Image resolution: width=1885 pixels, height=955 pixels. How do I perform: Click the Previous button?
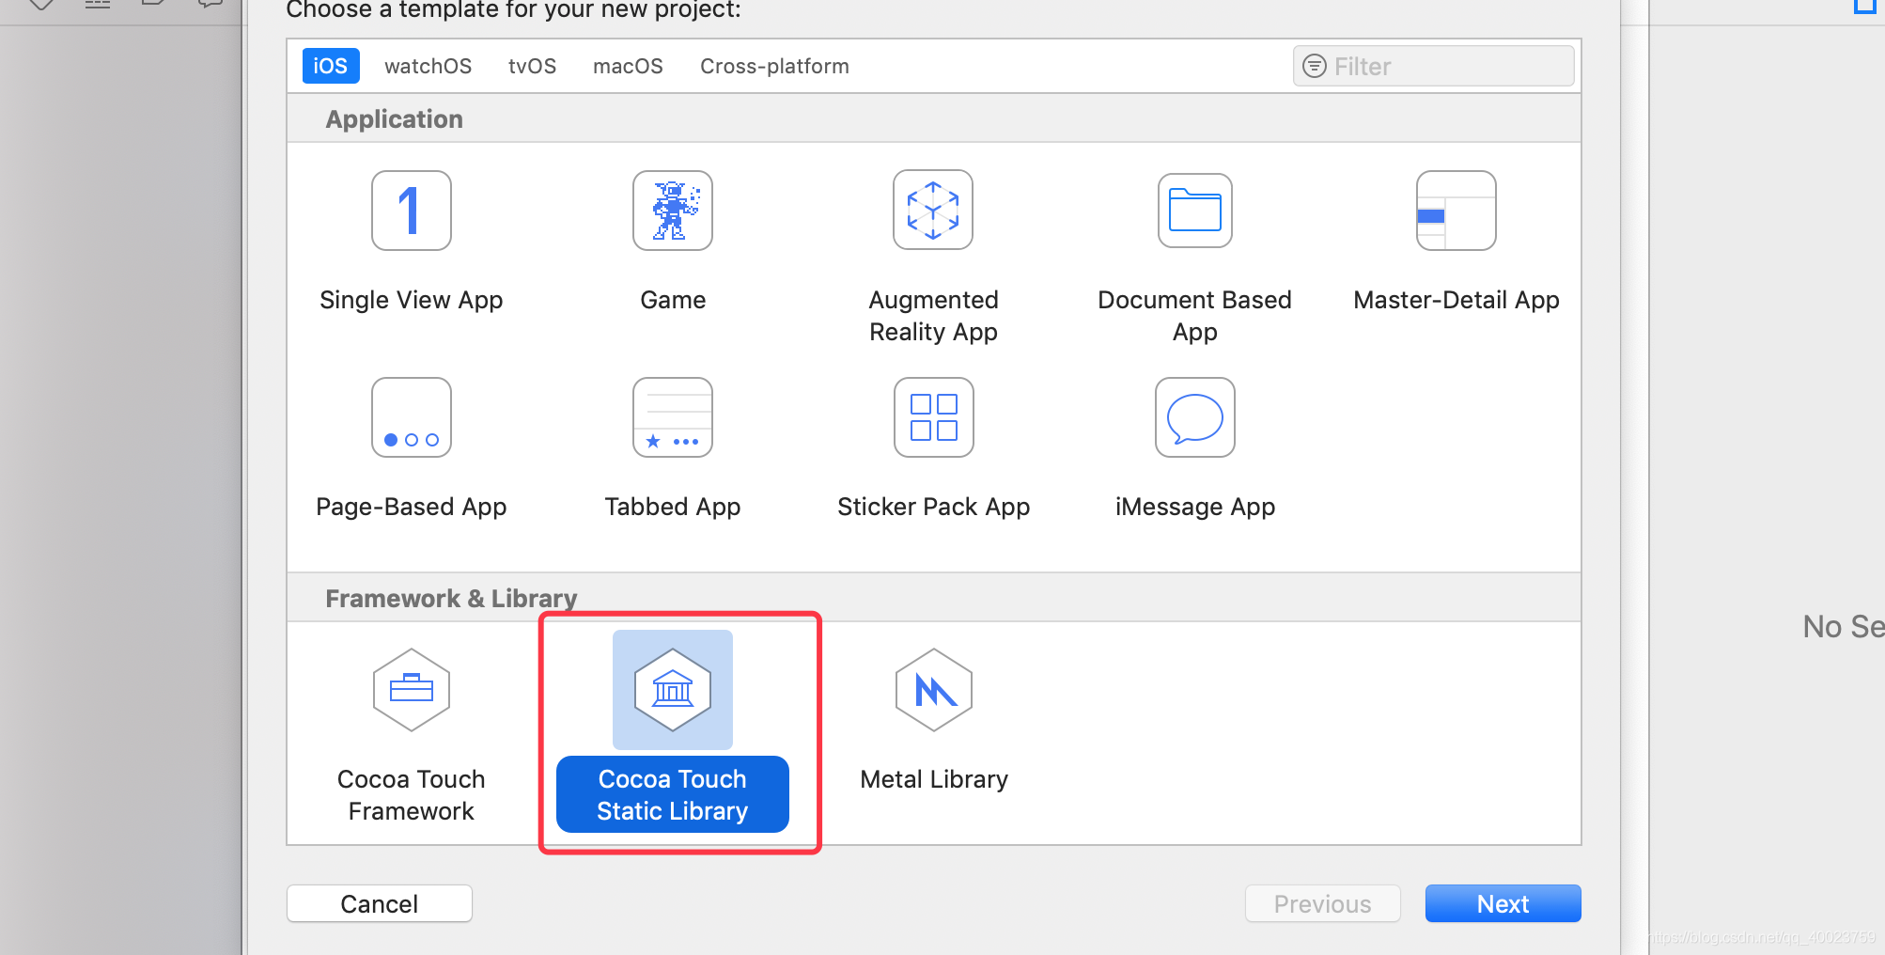(x=1323, y=903)
